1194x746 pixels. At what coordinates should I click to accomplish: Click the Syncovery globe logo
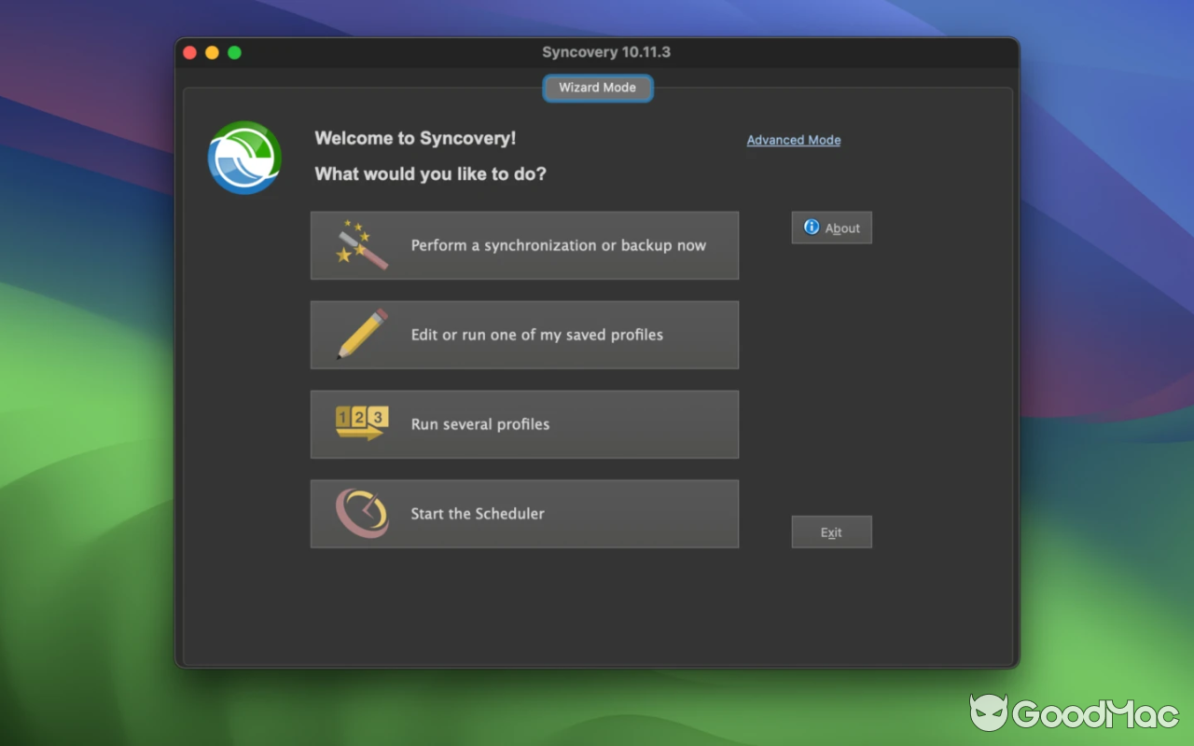pos(244,157)
